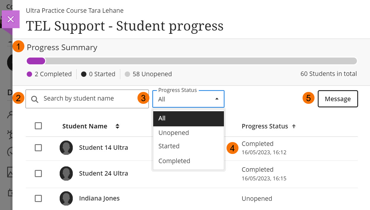
Task: Click Student 14 Ultra's avatar image
Action: [x=66, y=147]
